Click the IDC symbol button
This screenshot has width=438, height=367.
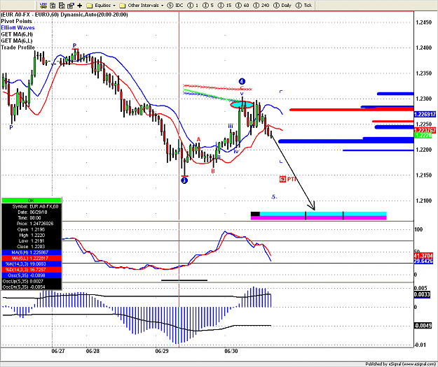point(175,5)
